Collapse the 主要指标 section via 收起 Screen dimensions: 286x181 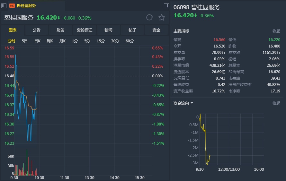click(276, 31)
